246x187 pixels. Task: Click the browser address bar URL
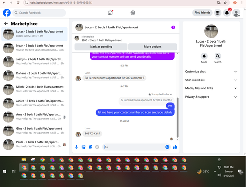tap(61, 3)
